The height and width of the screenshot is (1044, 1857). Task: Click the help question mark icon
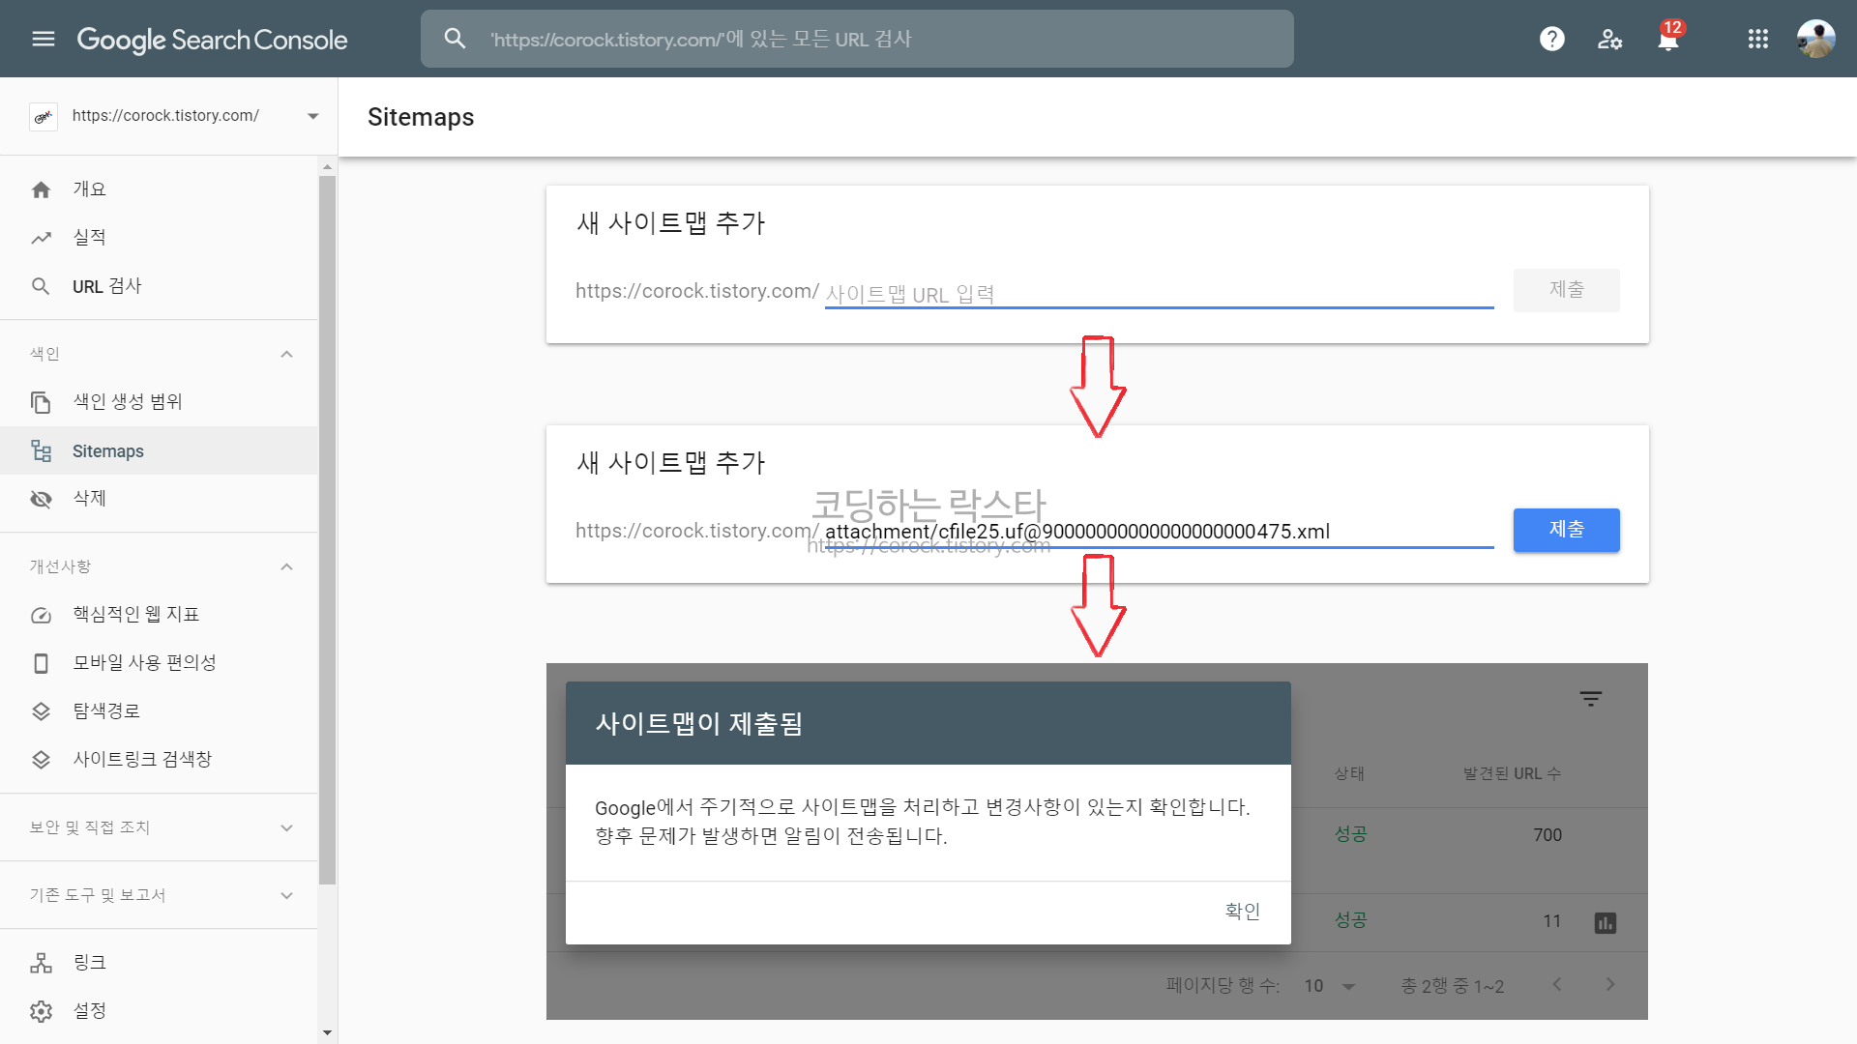pyautogui.click(x=1551, y=39)
